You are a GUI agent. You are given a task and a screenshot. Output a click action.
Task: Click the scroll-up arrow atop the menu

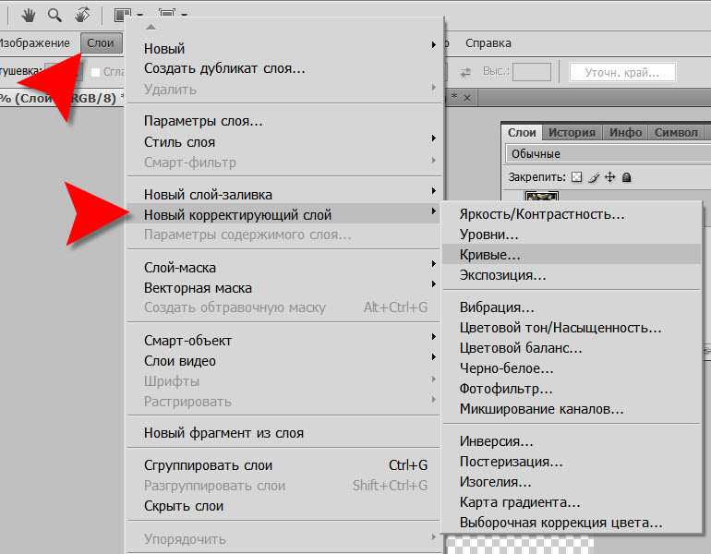(x=151, y=27)
